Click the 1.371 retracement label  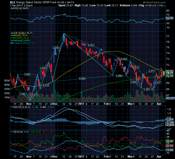[x=151, y=71]
